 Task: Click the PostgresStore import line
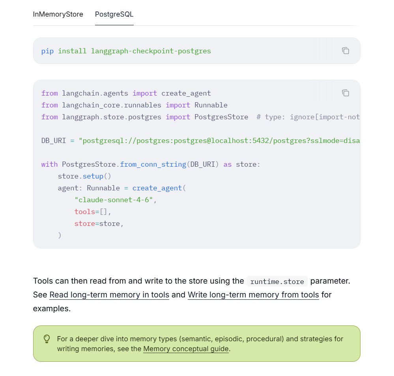pyautogui.click(x=145, y=117)
